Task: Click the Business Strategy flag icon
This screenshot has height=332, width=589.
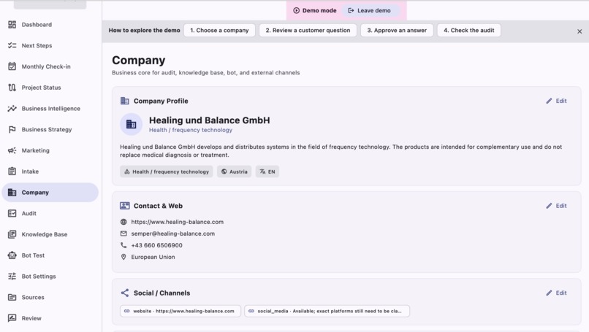Action: pos(12,130)
